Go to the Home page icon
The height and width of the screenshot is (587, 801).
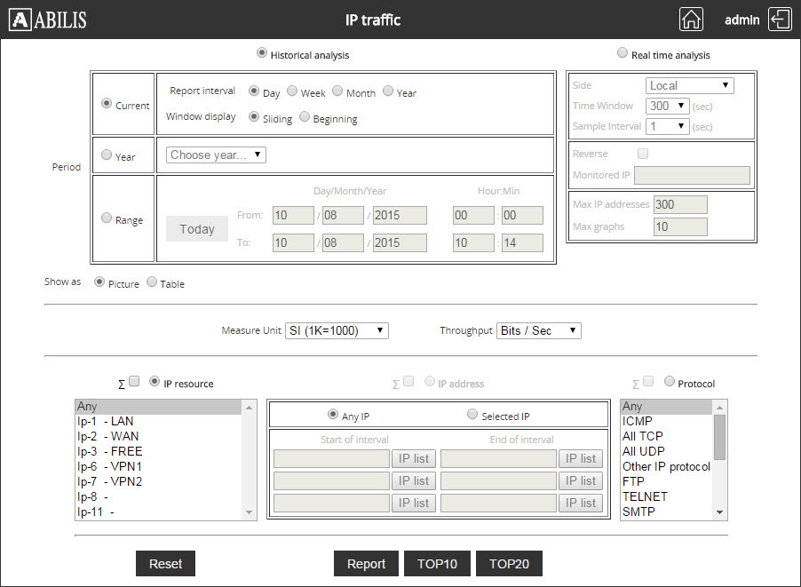pyautogui.click(x=691, y=20)
